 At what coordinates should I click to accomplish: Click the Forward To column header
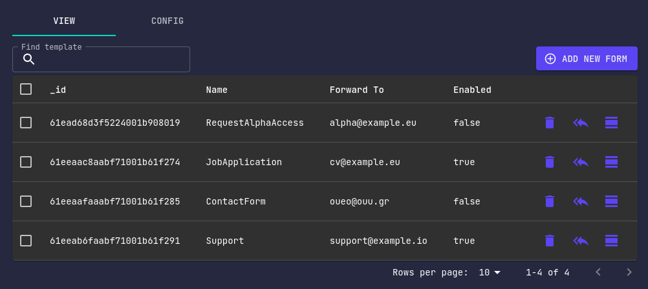[356, 90]
